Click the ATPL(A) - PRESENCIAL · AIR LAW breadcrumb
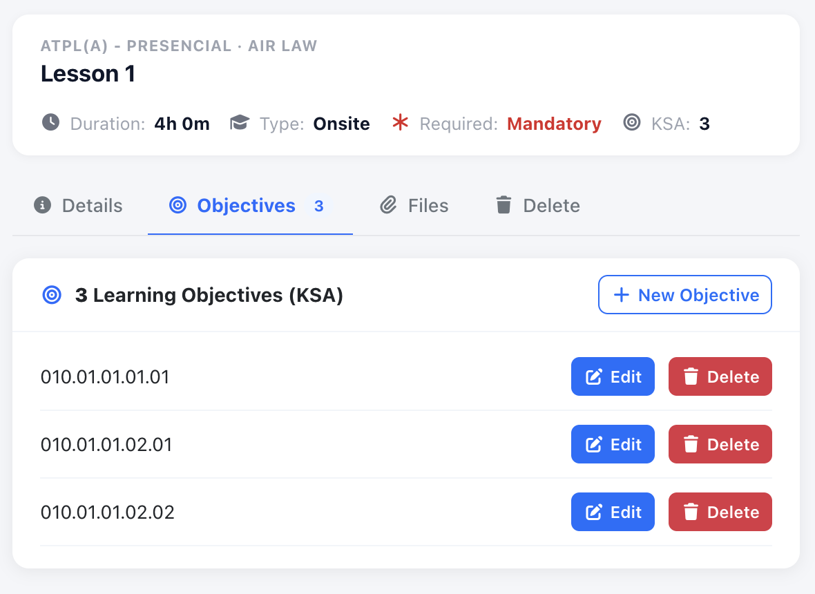The height and width of the screenshot is (594, 815). tap(179, 46)
